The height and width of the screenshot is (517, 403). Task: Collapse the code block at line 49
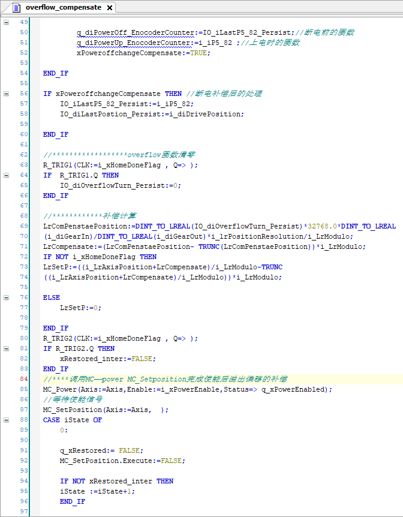click(7, 22)
